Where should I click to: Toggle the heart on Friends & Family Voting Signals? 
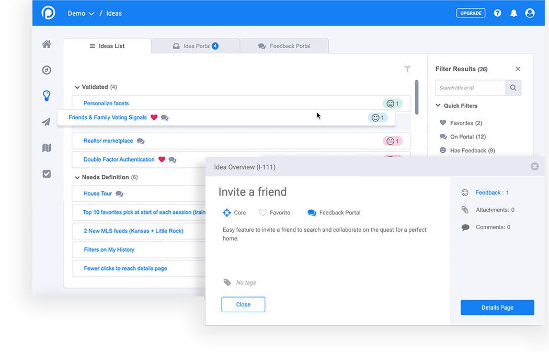point(154,117)
